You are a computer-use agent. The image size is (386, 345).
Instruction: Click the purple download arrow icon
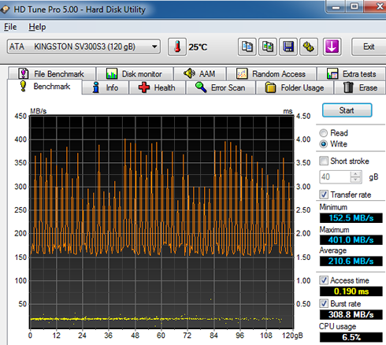(x=332, y=47)
